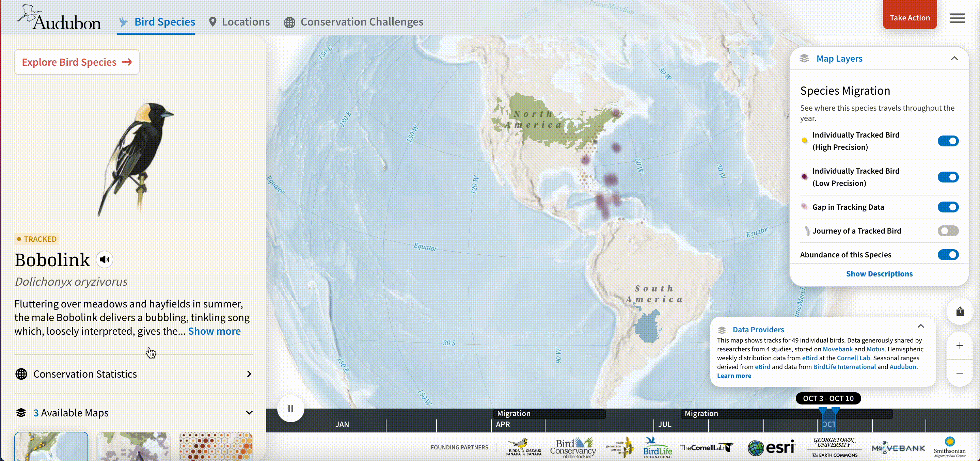980x461 pixels.
Task: Turn off Abundance of this Species
Action: (x=948, y=255)
